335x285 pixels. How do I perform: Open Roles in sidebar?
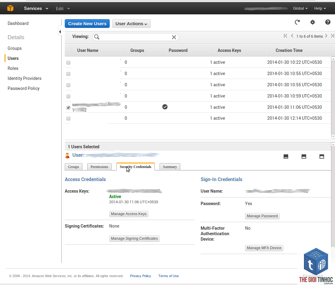tap(13, 68)
